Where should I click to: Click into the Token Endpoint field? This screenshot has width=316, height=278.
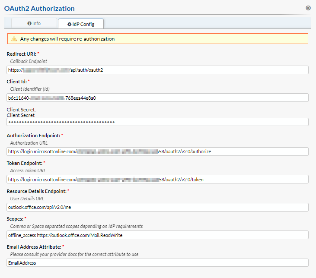pos(158,179)
